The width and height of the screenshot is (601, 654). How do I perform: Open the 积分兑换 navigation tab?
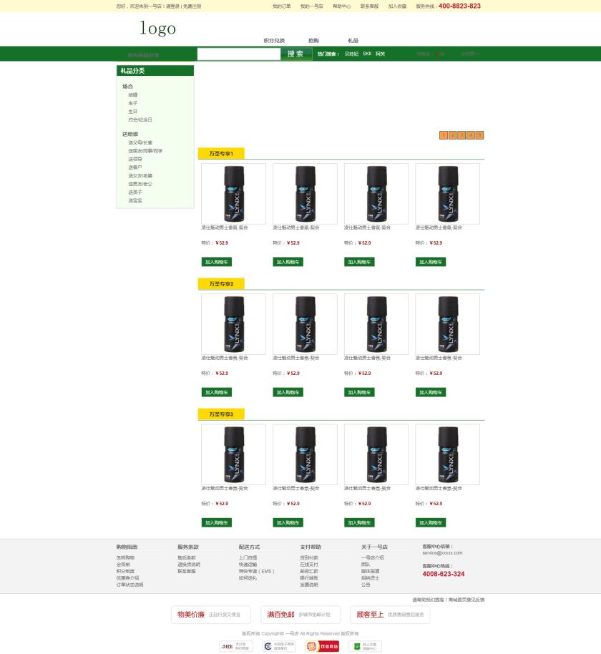[x=274, y=41]
